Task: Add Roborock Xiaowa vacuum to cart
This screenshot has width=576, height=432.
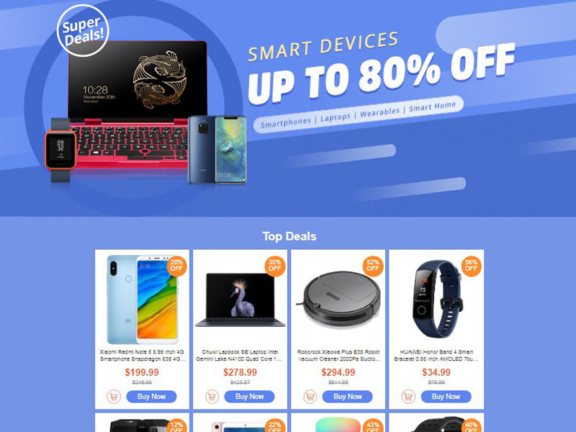Action: (310, 397)
